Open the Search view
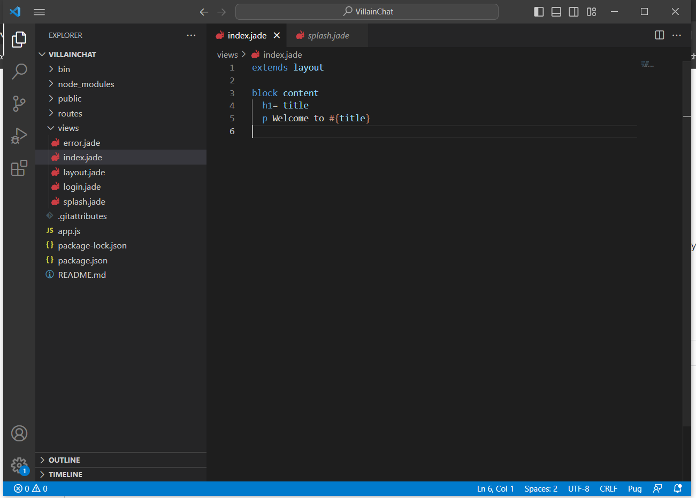696x498 pixels. [19, 71]
